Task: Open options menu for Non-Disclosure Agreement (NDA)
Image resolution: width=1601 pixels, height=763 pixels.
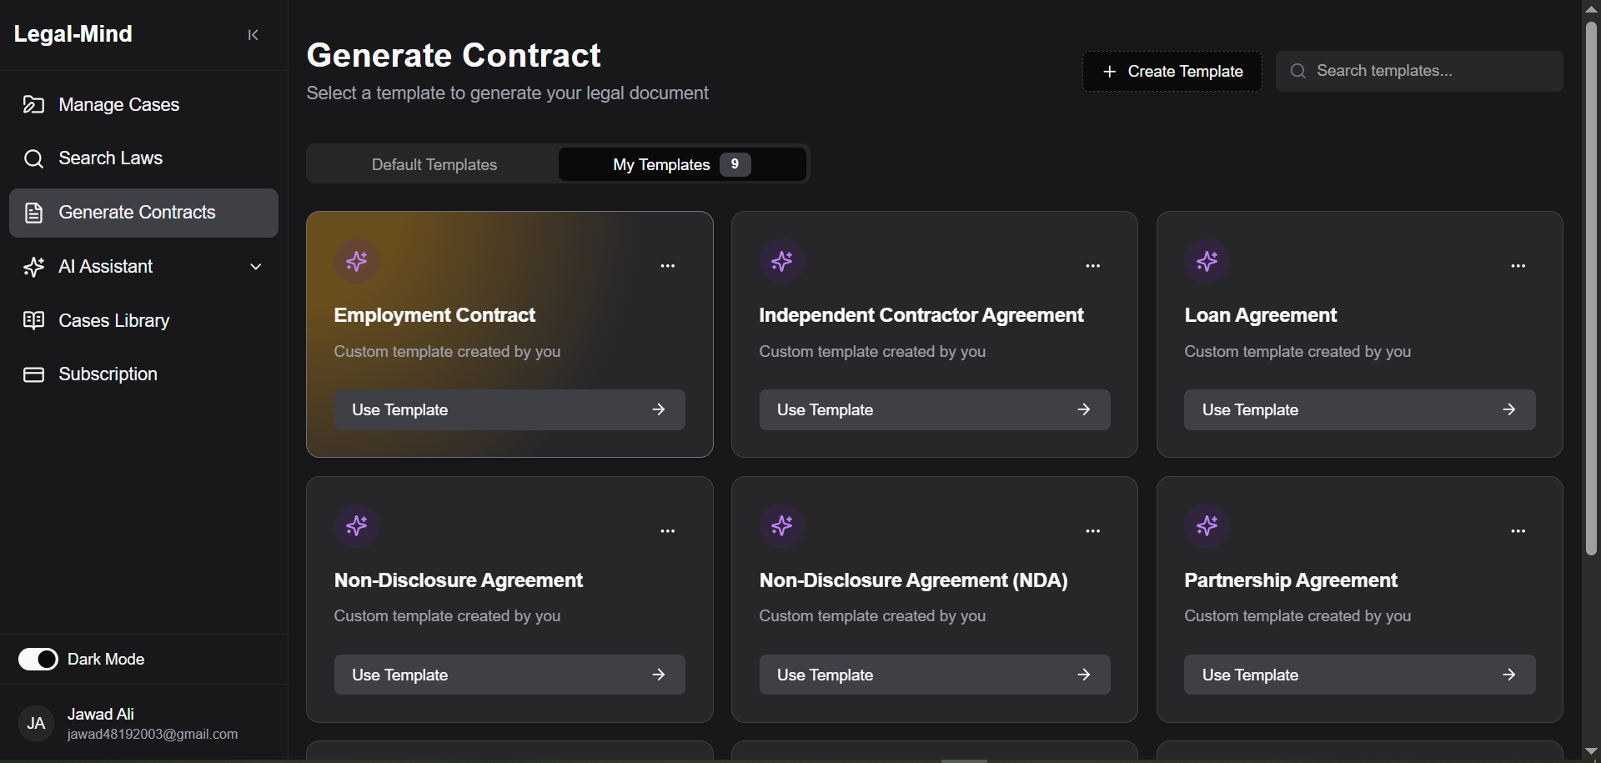Action: (1093, 531)
